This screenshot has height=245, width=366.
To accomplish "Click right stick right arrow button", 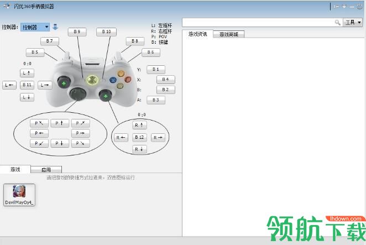I will [x=158, y=138].
